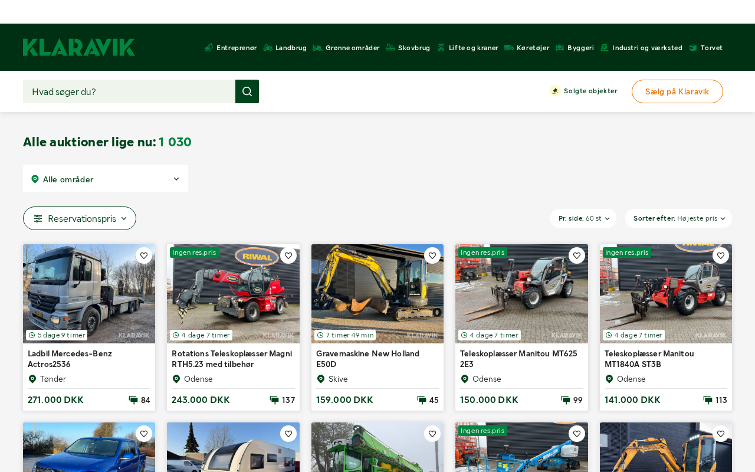The image size is (755, 472).
Task: Toggle favorite heart on Gravemaskine New Holland
Action: point(432,255)
